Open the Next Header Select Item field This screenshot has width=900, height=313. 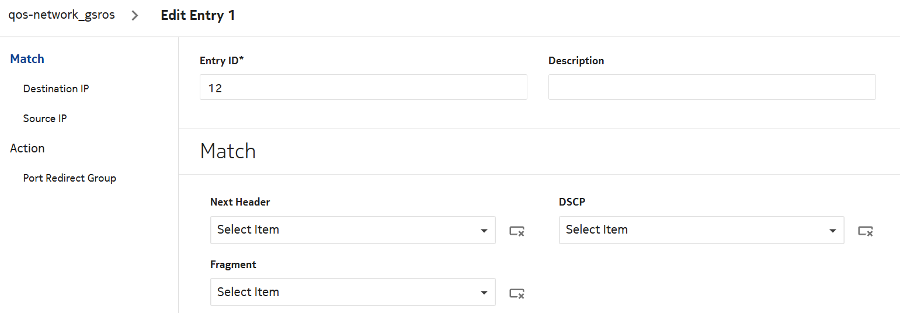(345, 230)
